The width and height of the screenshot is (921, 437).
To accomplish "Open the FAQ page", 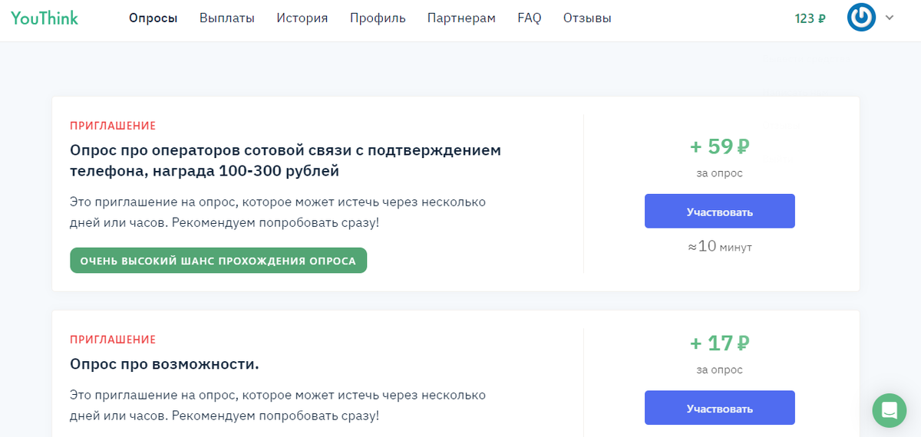I will tap(530, 18).
